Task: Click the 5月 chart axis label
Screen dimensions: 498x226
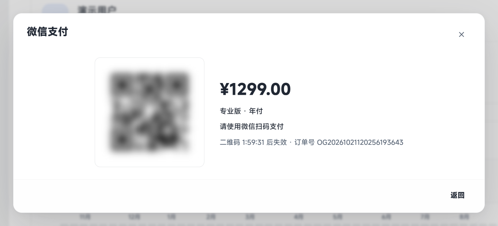Action: 338,217
